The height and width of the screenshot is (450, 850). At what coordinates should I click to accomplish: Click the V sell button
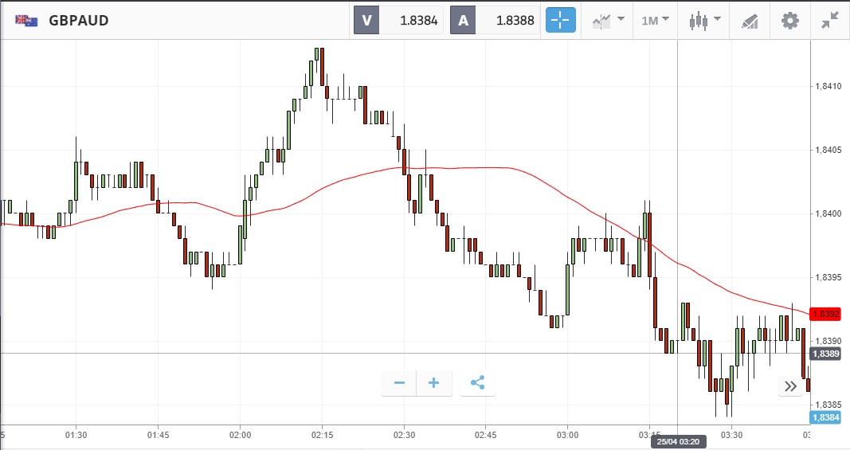[366, 21]
